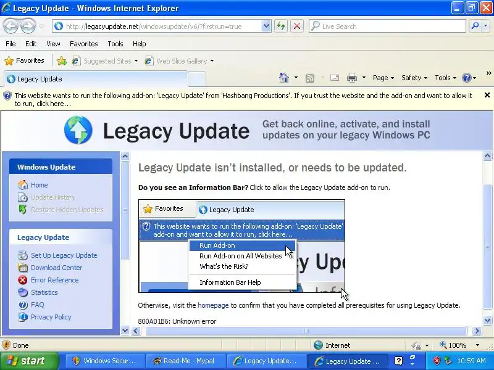Open the View menu

point(53,44)
